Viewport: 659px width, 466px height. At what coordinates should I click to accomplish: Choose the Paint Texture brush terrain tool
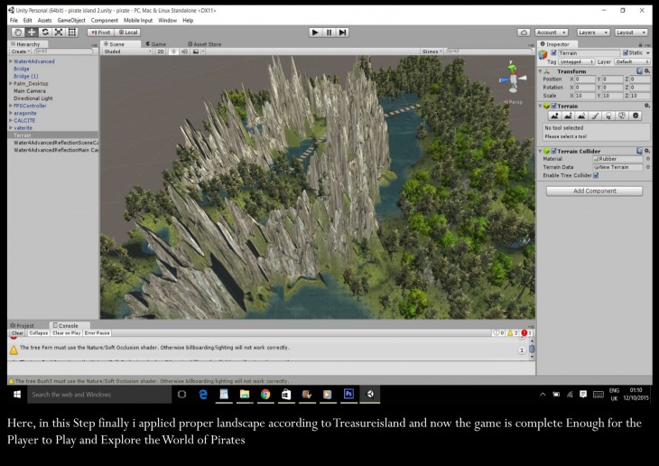[x=596, y=116]
